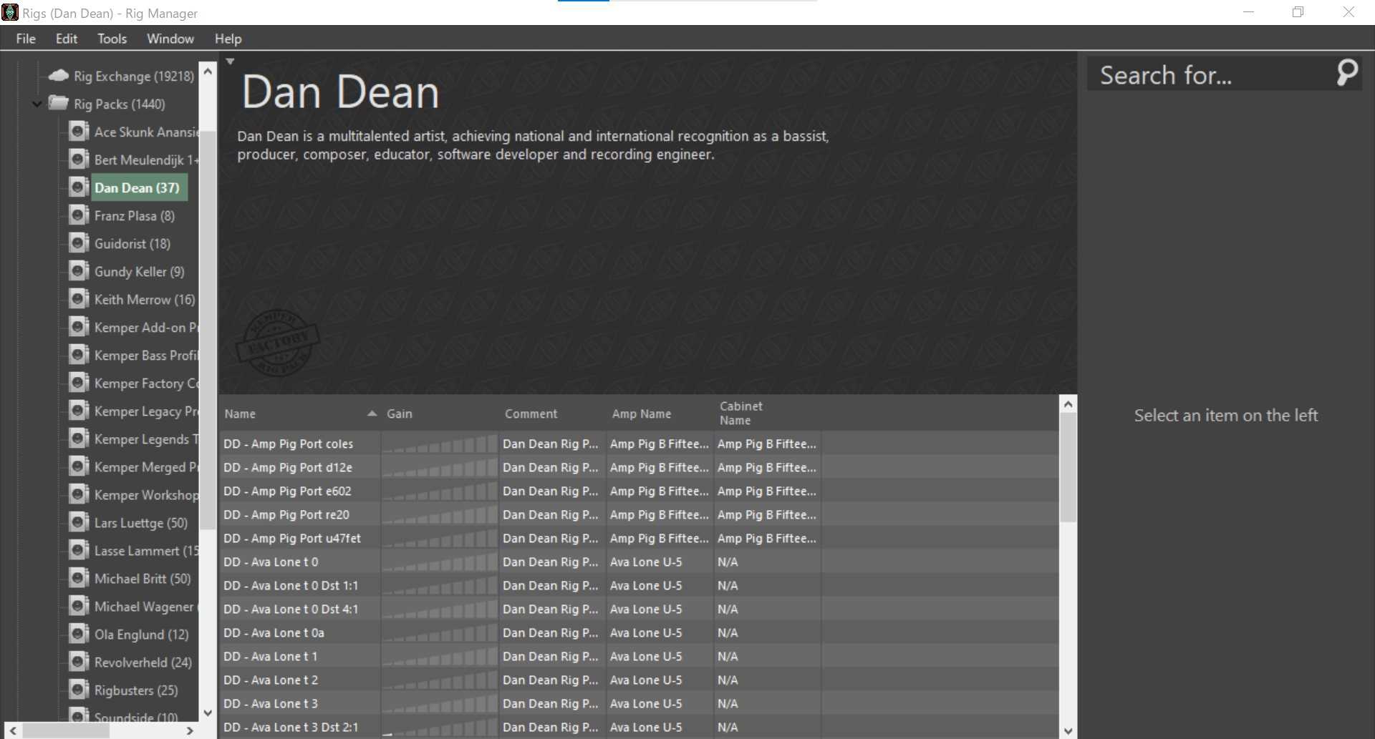Click the Bert Meulendijk pack icon
Screen dimensions: 1375x739
tap(79, 159)
